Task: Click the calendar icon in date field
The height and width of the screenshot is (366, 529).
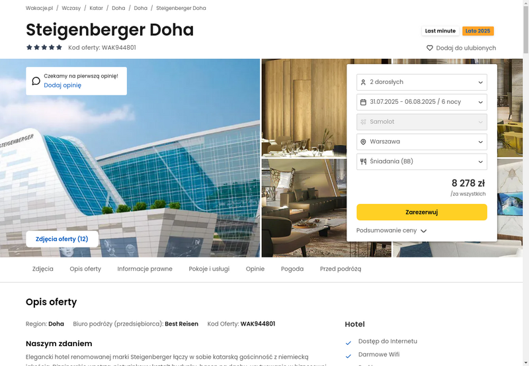Action: (x=363, y=102)
